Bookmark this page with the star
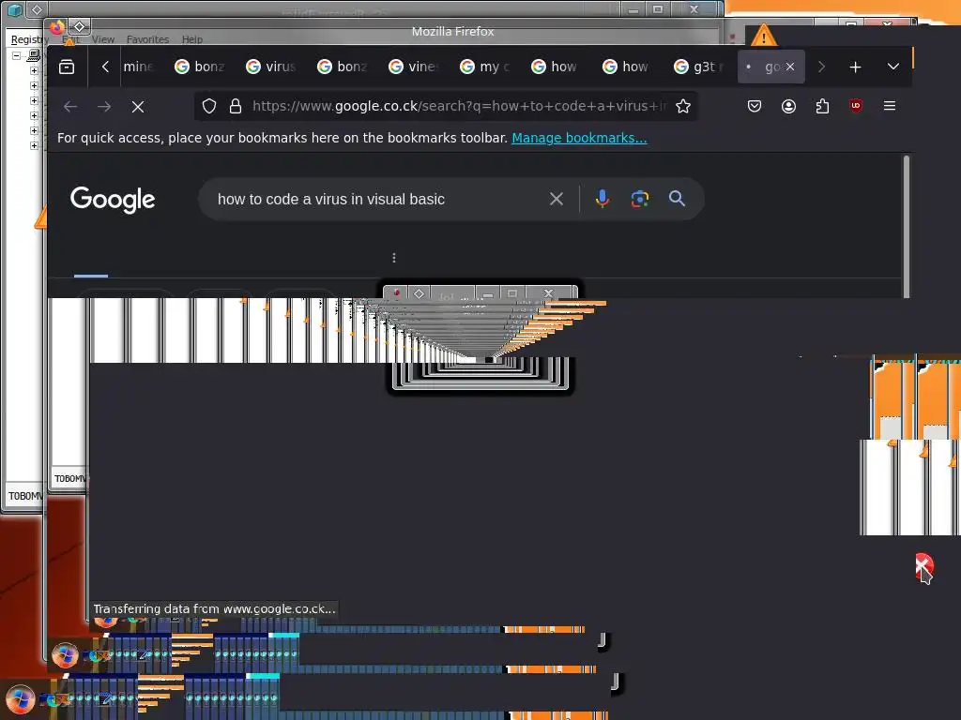The height and width of the screenshot is (720, 961). [x=683, y=106]
